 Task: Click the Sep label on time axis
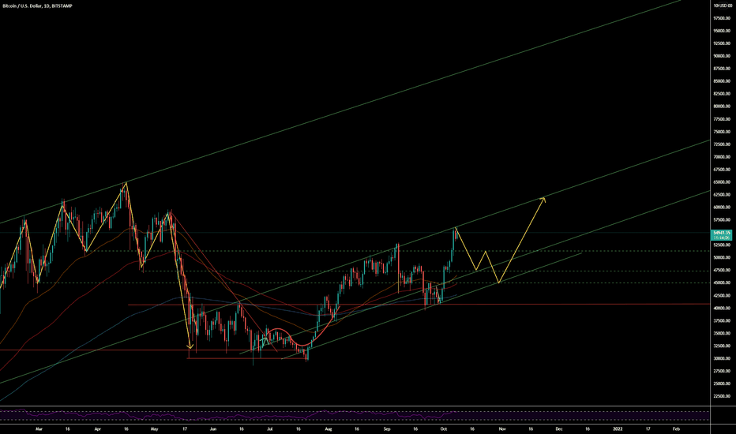[x=387, y=428]
